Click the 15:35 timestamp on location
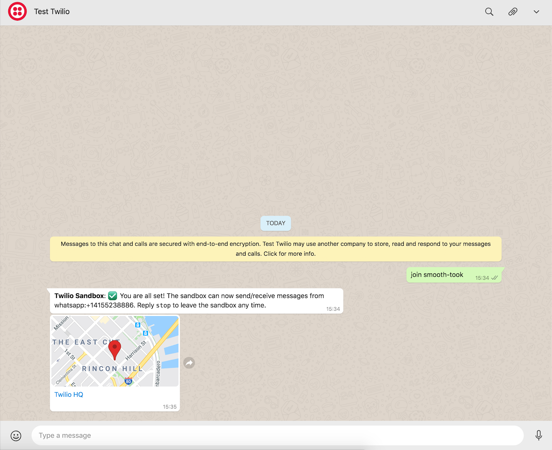Screen dimensions: 552x450 click(170, 407)
